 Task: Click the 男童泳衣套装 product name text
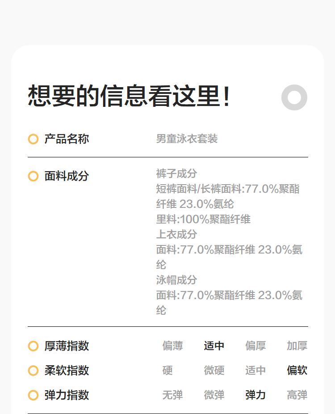(187, 139)
